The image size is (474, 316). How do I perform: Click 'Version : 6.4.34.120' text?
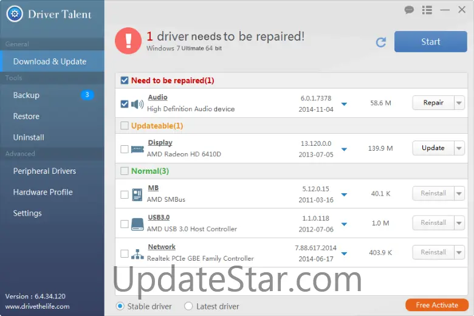click(x=35, y=297)
